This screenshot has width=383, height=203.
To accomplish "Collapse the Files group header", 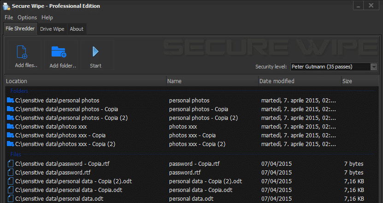I will 16,154.
